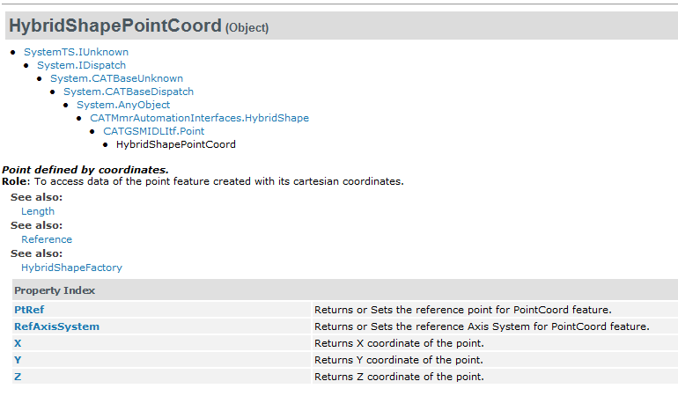
Task: Click the Property Index table header
Action: [55, 290]
